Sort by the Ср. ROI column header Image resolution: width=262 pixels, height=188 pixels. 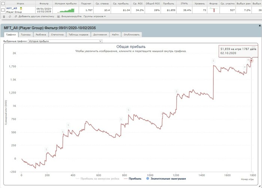click(x=138, y=3)
